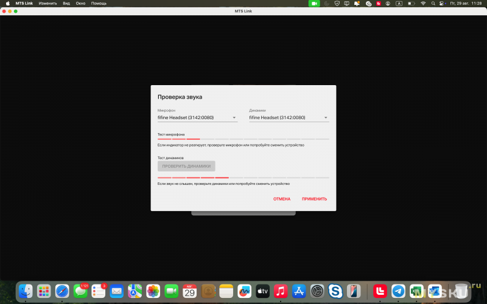The width and height of the screenshot is (487, 304).
Task: Open Notes from the dock
Action: pyautogui.click(x=226, y=291)
